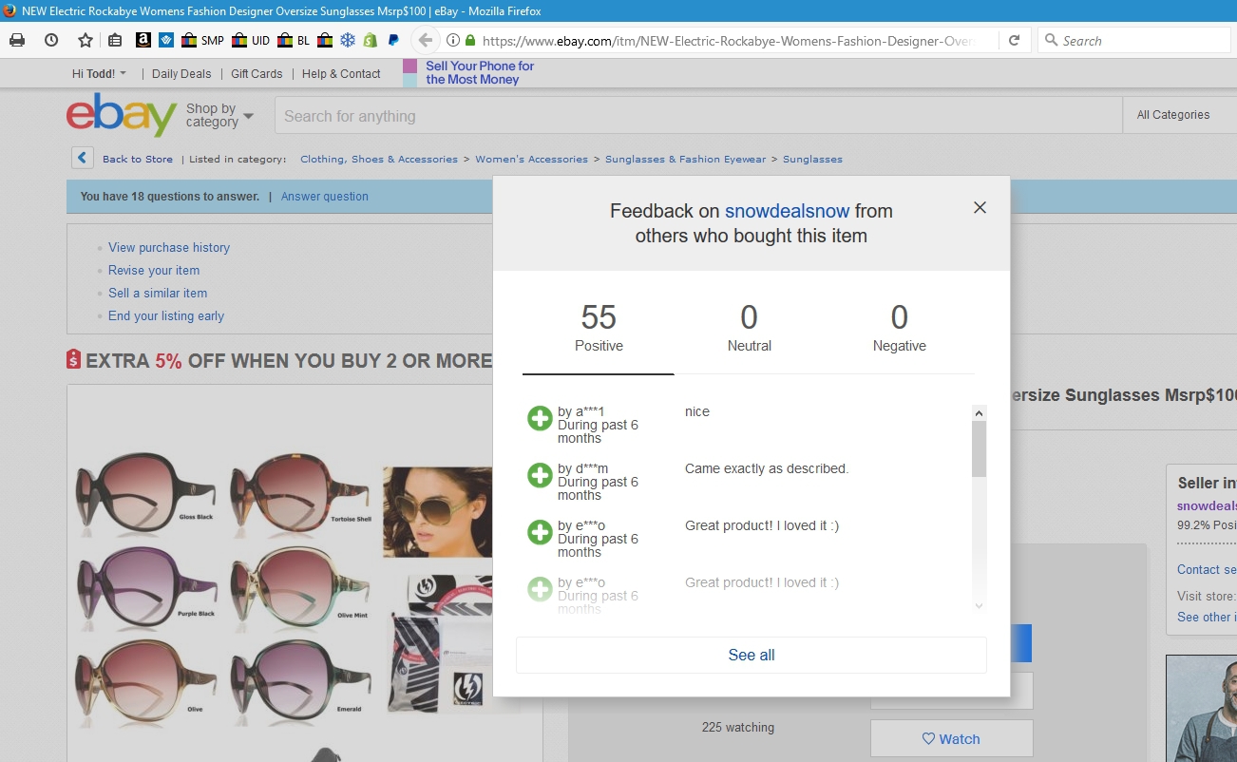Click 'Came exactly as described.' feedback text

(x=767, y=468)
